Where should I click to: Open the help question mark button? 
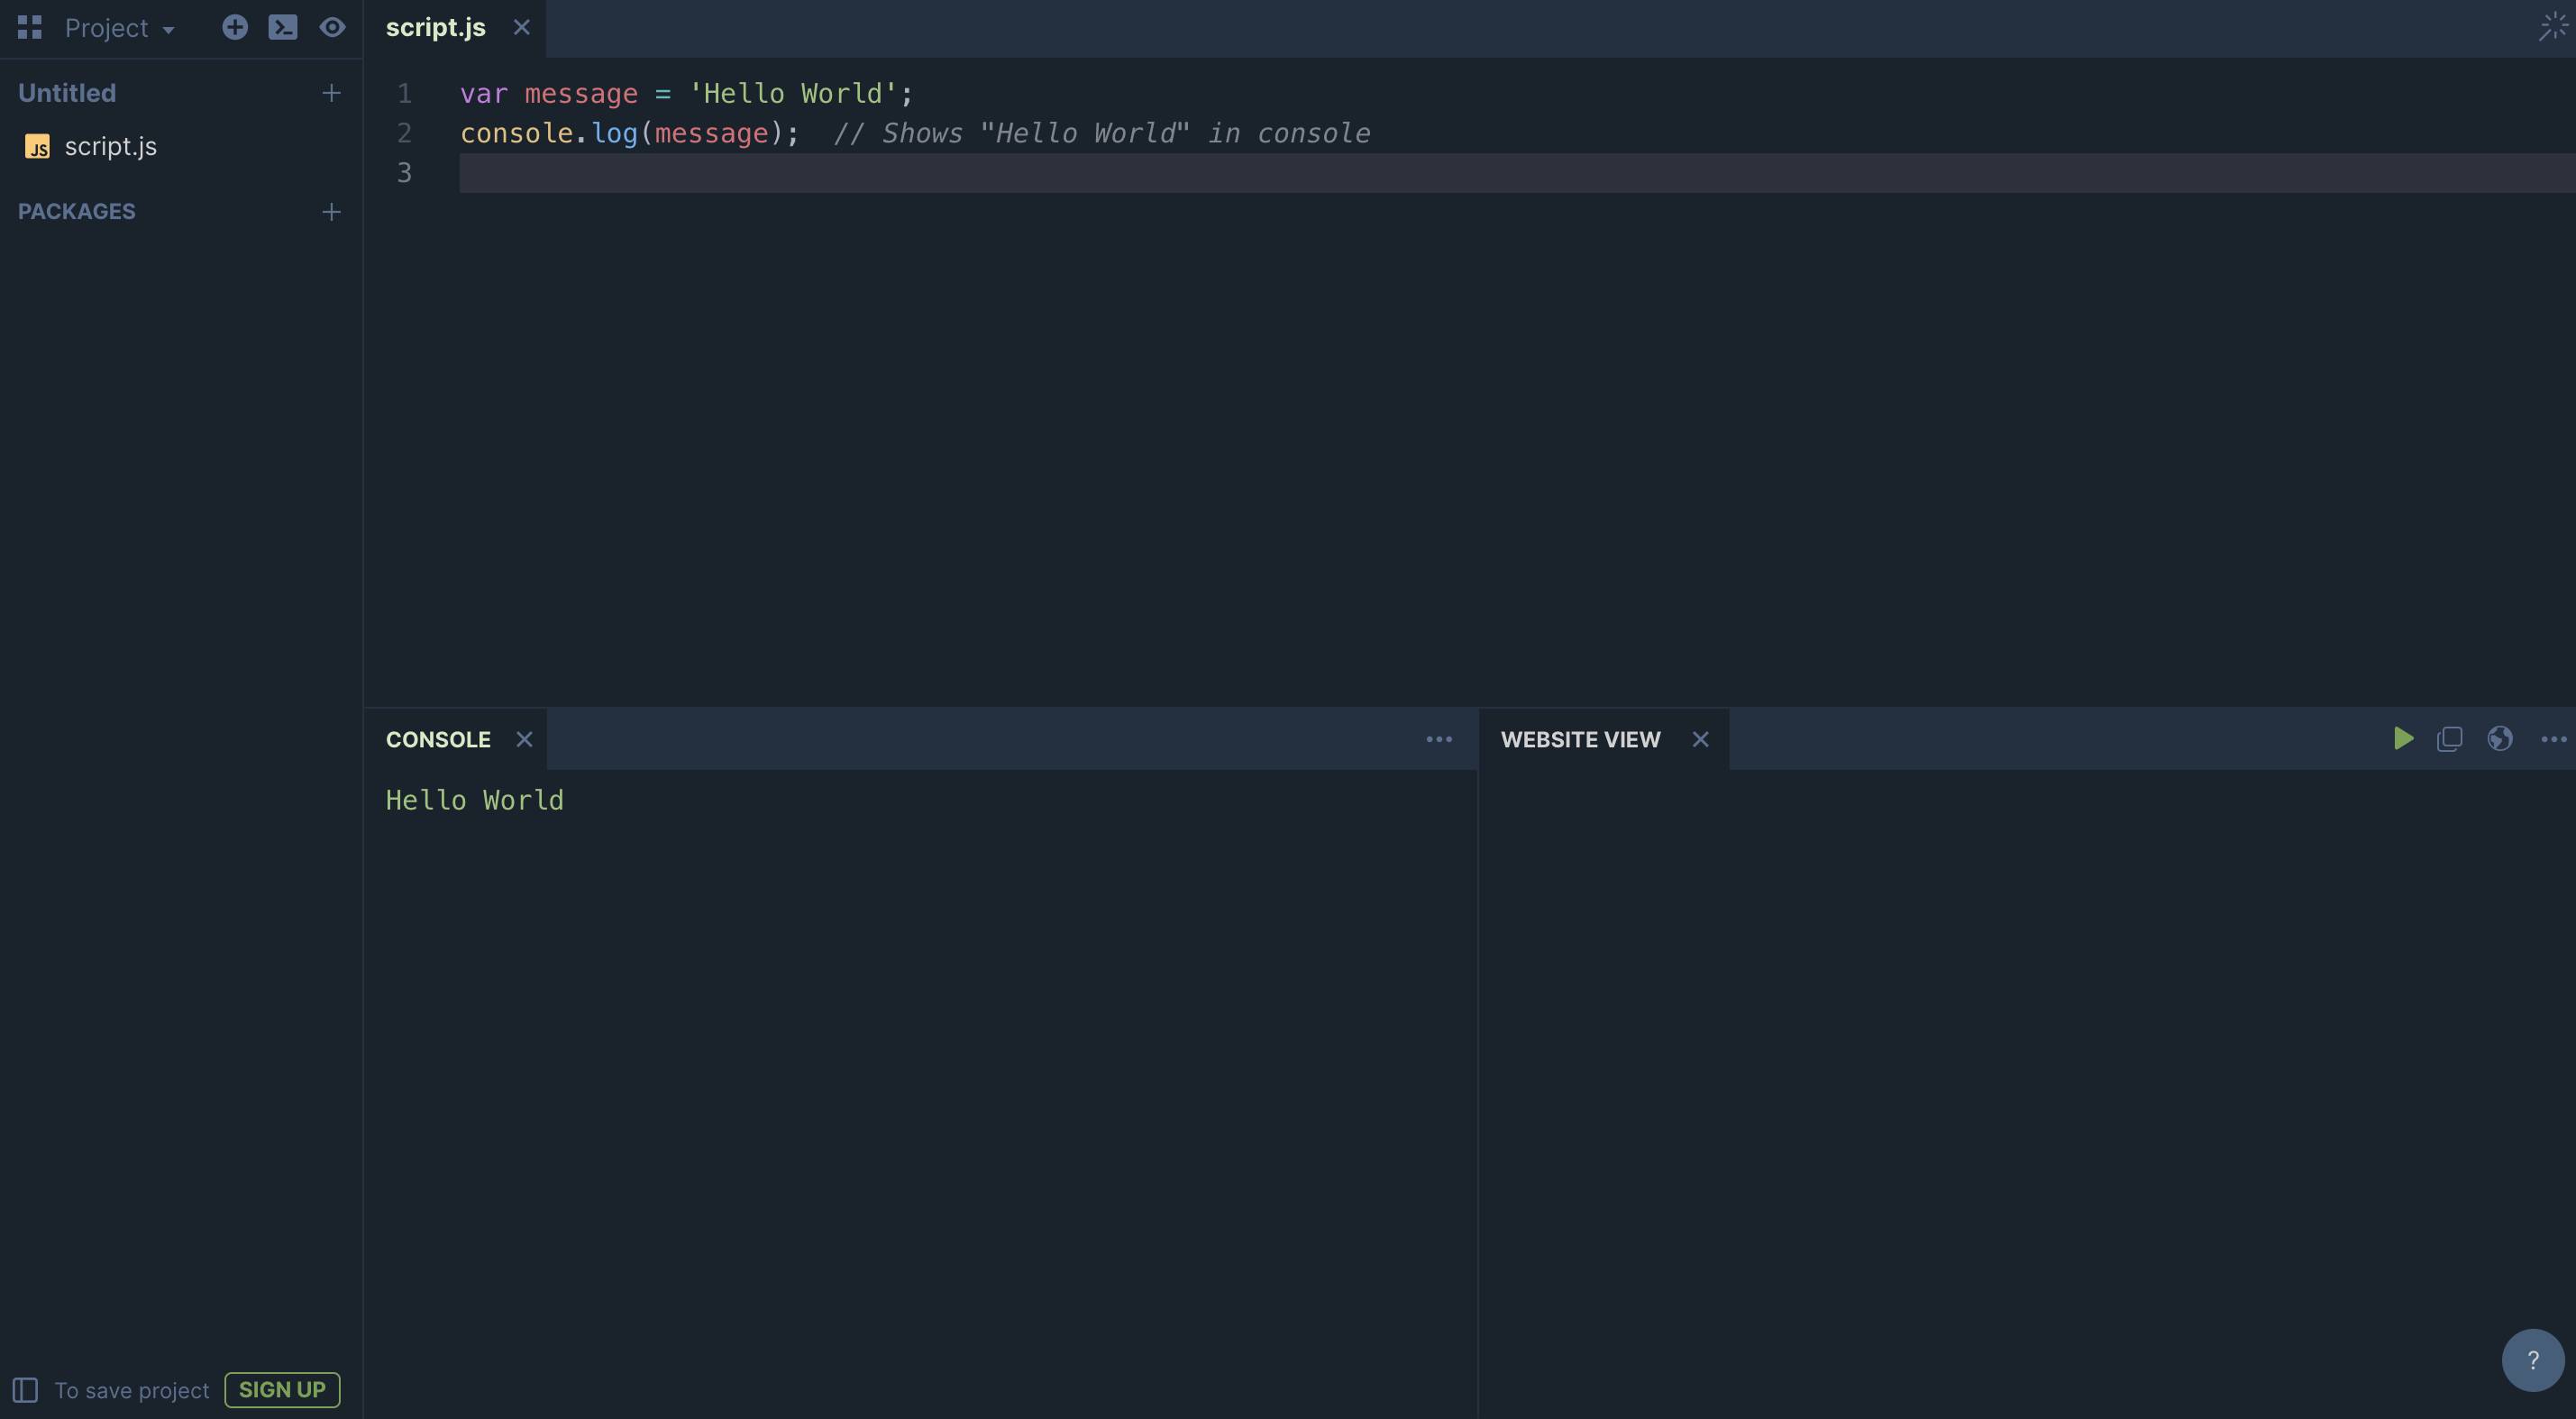pos(2533,1360)
